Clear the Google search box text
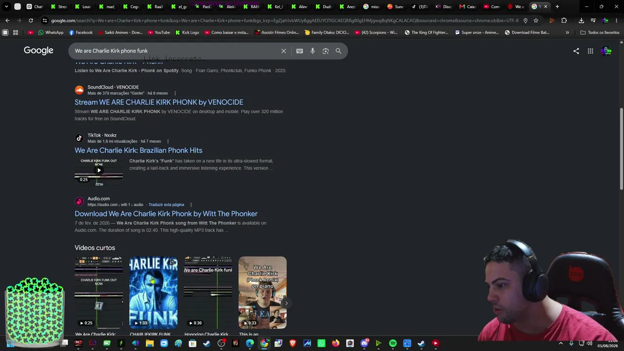Viewport: 624px width, 351px height. point(284,51)
